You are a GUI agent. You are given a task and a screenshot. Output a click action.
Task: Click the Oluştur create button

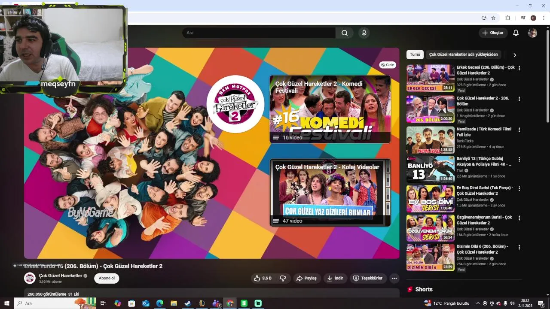coord(493,33)
